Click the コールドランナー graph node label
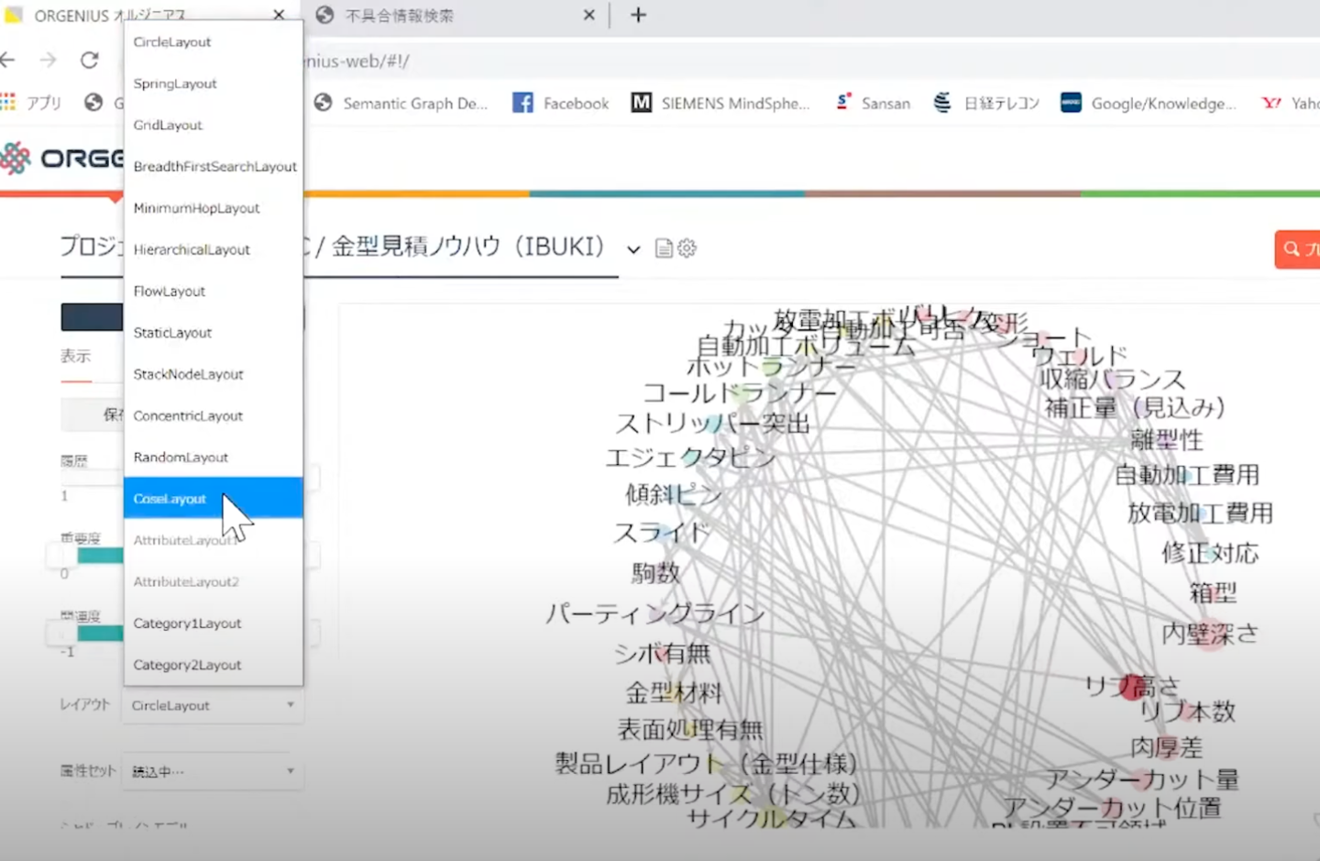Viewport: 1320px width, 861px height. [739, 393]
